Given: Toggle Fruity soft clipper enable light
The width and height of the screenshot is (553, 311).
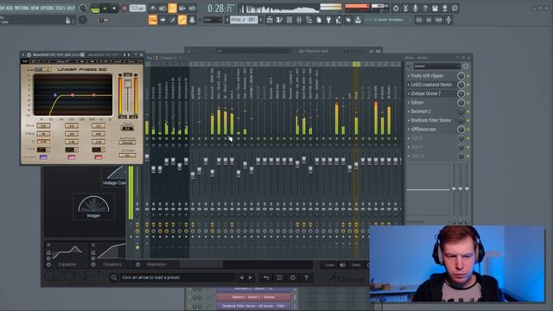Looking at the screenshot, I should click(468, 76).
